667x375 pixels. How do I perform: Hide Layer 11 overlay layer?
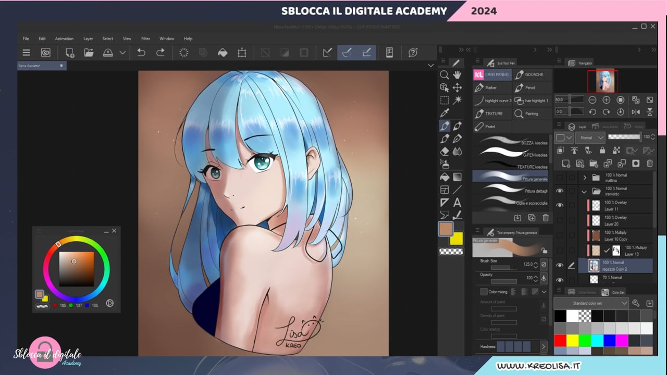click(560, 205)
